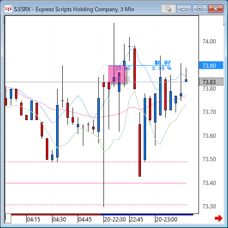This screenshot has height=228, width=228.
Task: Click the 74.00 price axis label
Action: pos(209,42)
